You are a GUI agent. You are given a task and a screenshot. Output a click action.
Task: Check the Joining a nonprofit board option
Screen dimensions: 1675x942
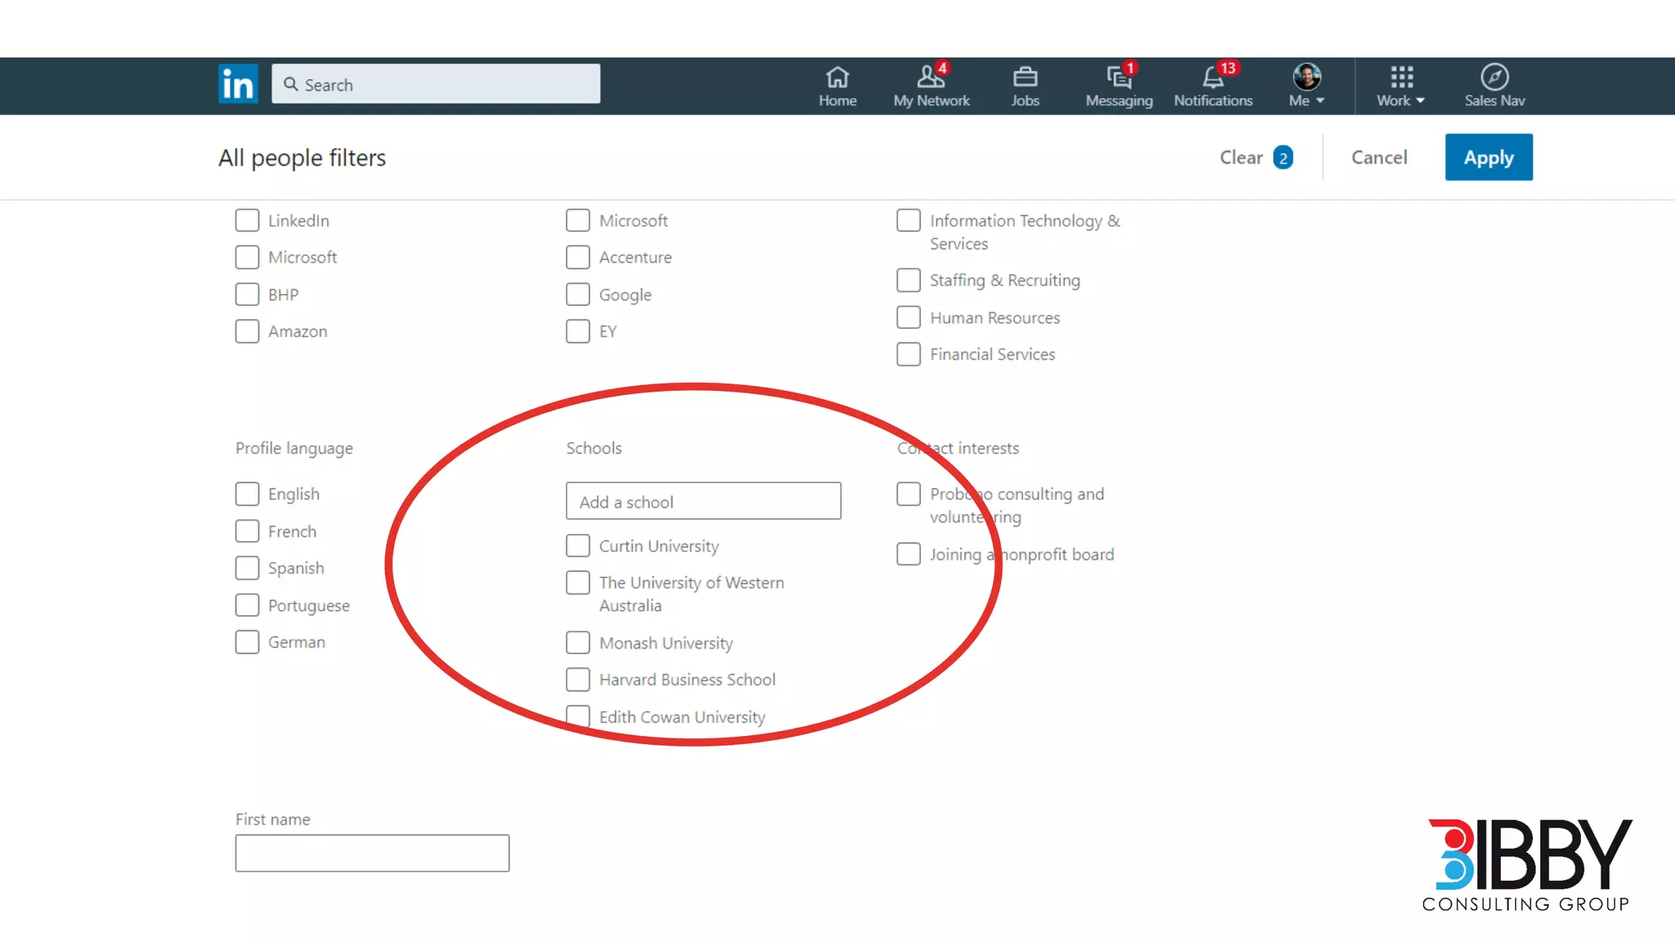click(908, 554)
